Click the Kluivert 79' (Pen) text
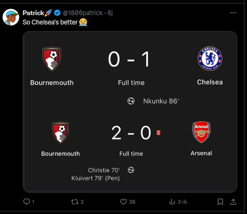This screenshot has width=247, height=214. pos(95,178)
